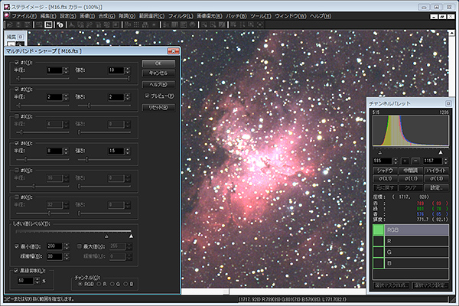Click the シャドウ button
Screen dimensions: 459x306
pyautogui.click(x=385, y=171)
